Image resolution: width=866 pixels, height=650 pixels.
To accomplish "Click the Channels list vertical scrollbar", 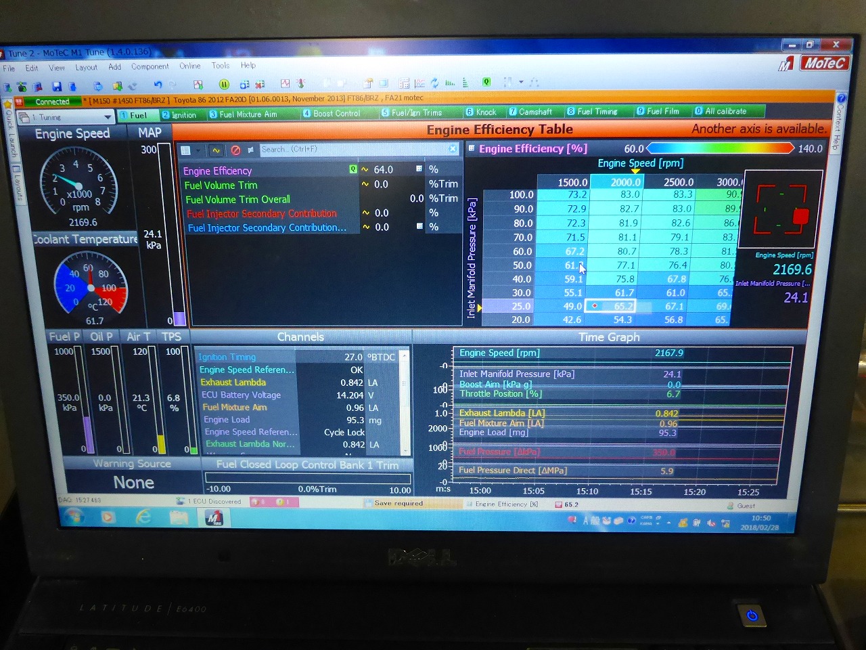I will pyautogui.click(x=405, y=402).
